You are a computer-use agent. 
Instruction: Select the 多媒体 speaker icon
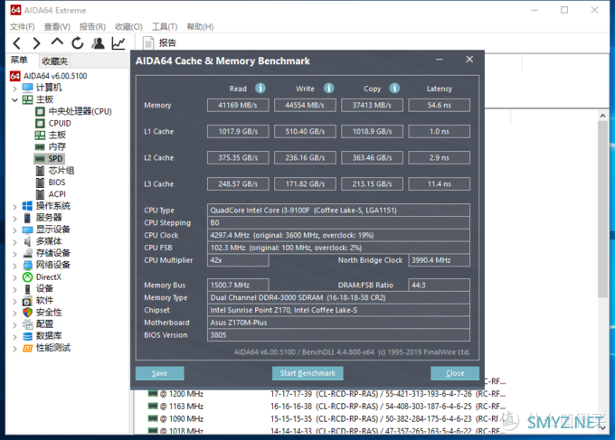(27, 241)
